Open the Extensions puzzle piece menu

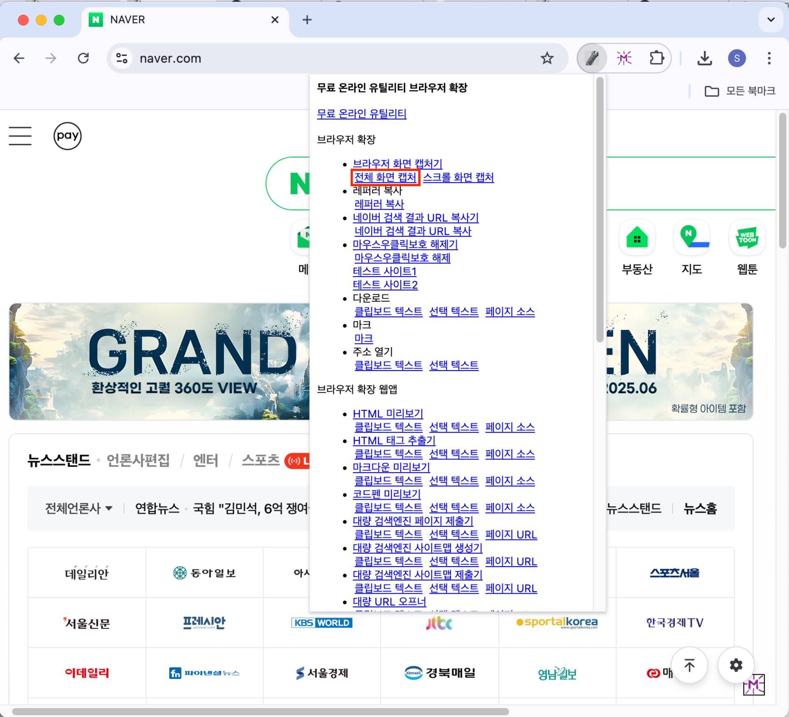656,58
